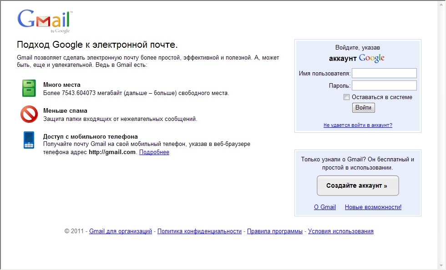Open 'Правила программы' footer link
Screen dimensions: 446x270
click(275, 231)
